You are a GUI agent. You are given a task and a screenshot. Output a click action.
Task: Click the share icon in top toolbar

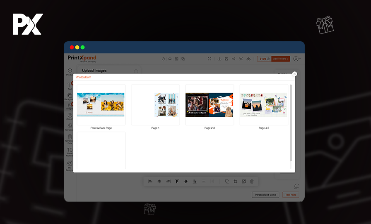coord(234,59)
